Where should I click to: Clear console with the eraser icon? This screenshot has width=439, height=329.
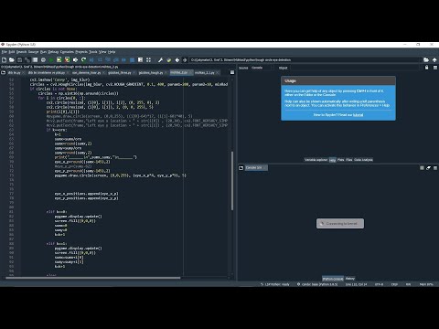tap(428, 168)
